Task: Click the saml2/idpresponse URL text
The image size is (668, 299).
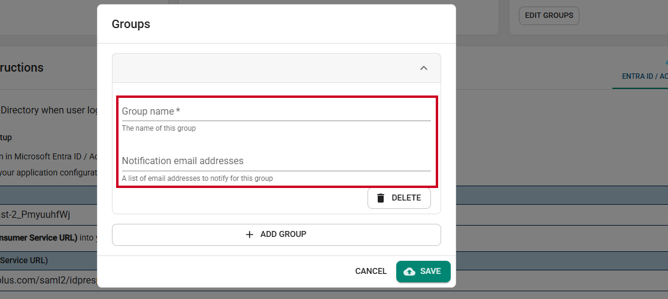Action: [48, 281]
